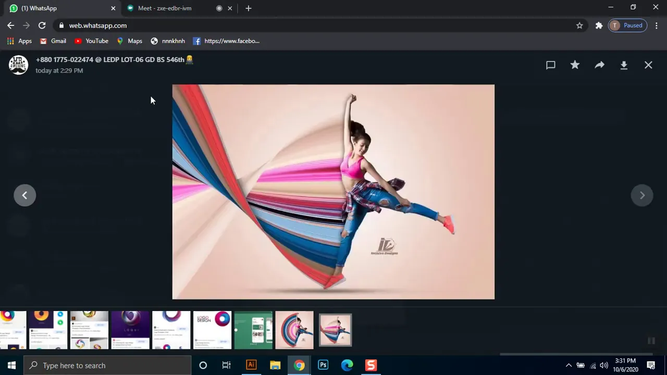
Task: Open sender's MR profile picture
Action: click(18, 65)
